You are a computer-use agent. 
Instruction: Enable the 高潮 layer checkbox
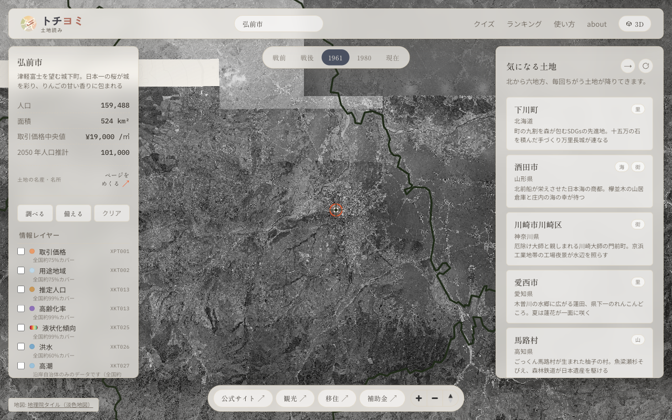[x=21, y=365]
